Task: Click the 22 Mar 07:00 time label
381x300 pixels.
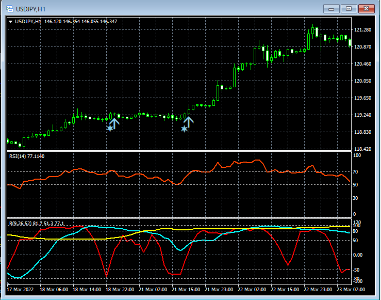Action: tap(251, 290)
